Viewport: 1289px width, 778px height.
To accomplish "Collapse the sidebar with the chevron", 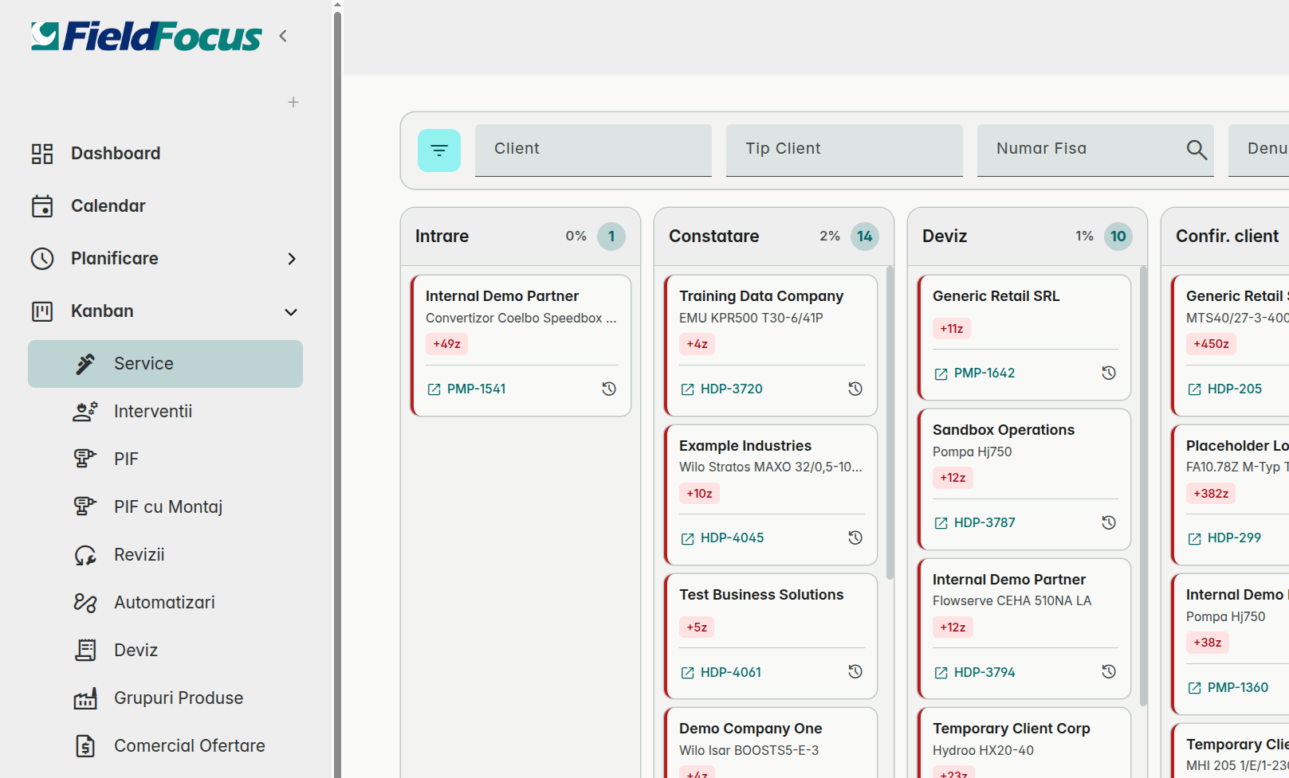I will [283, 36].
